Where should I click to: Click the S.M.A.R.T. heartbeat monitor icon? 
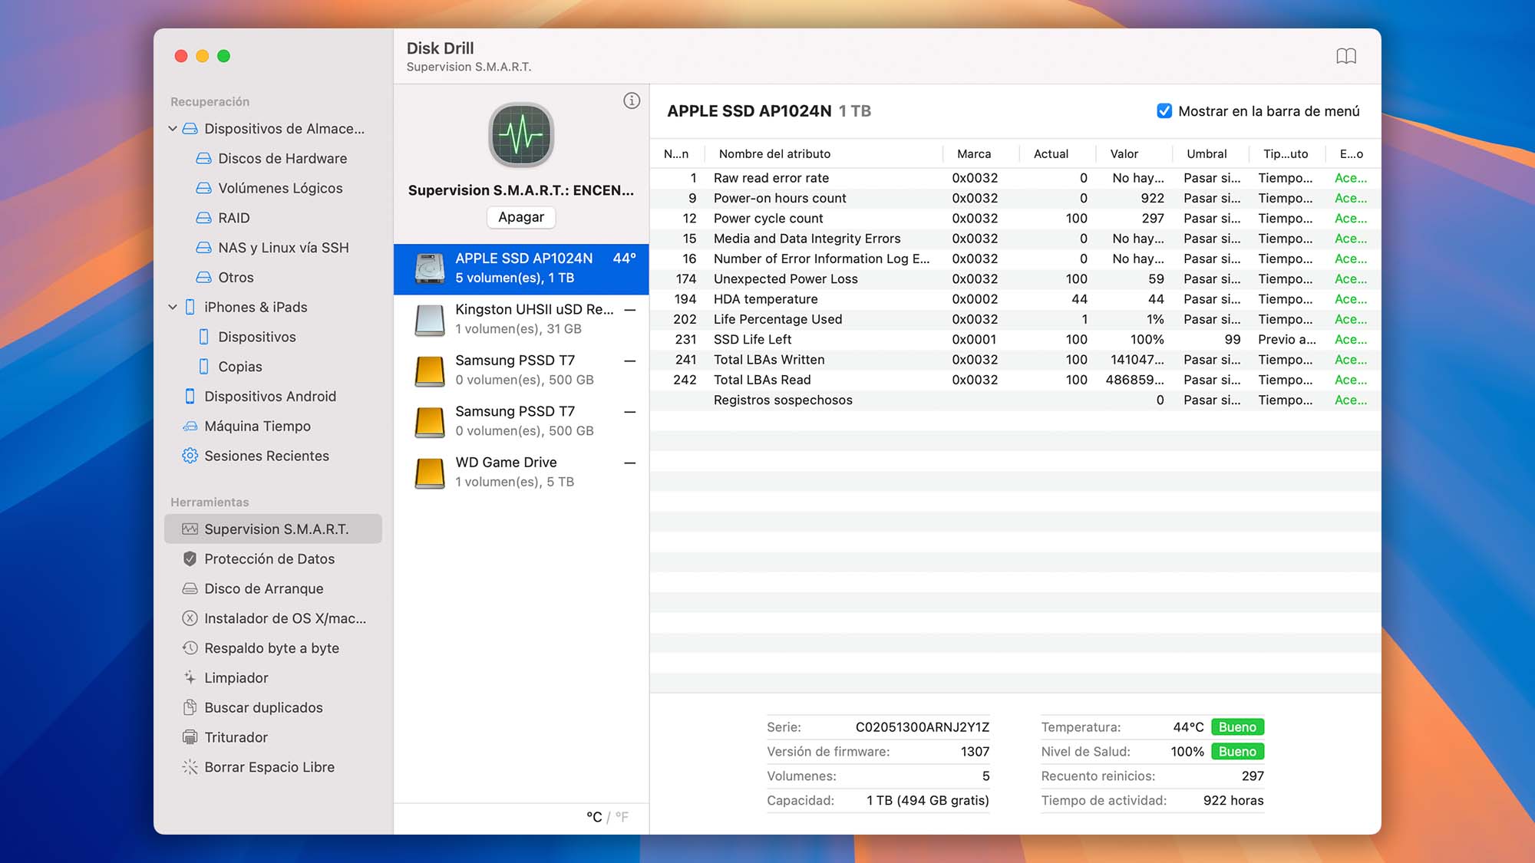[521, 135]
